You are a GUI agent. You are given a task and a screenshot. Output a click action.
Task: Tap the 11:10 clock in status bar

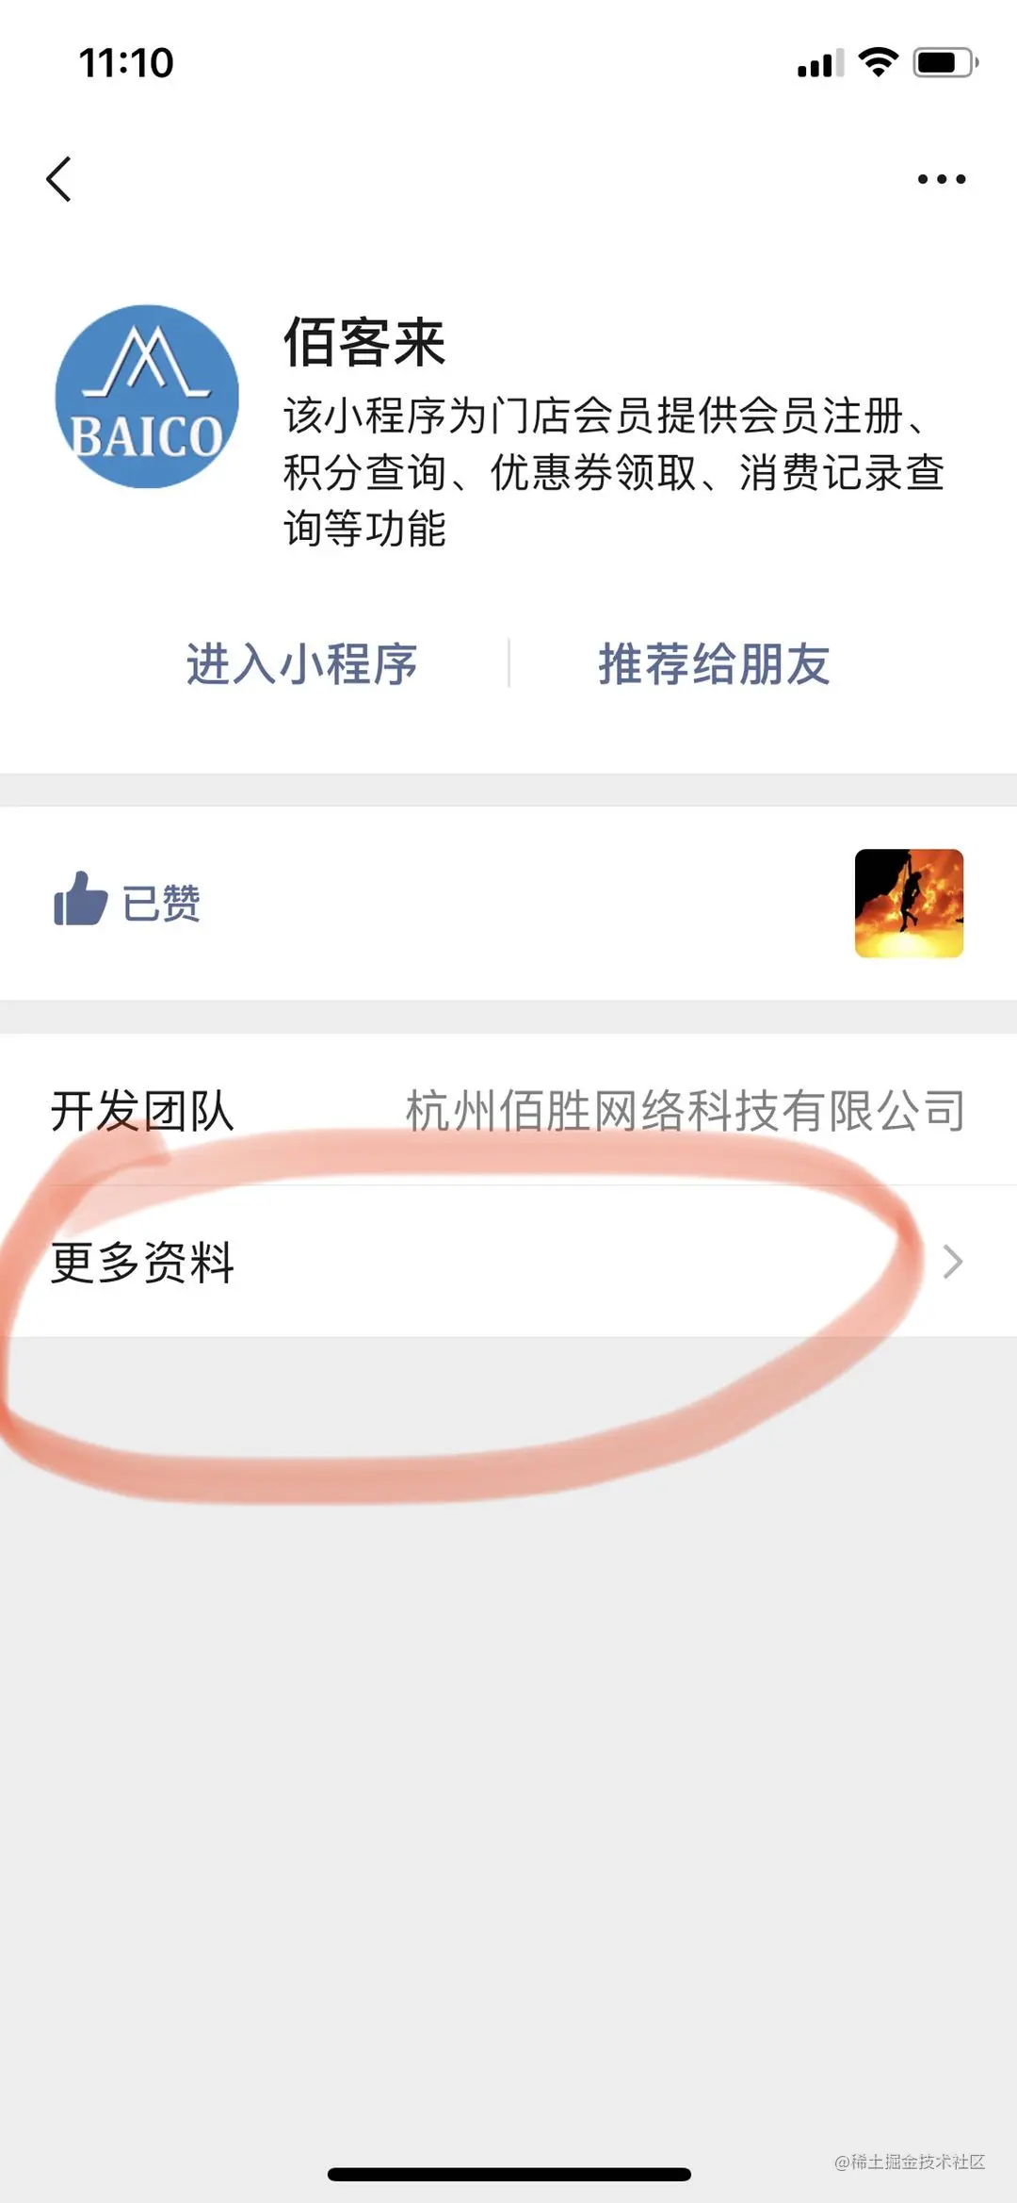tap(126, 63)
